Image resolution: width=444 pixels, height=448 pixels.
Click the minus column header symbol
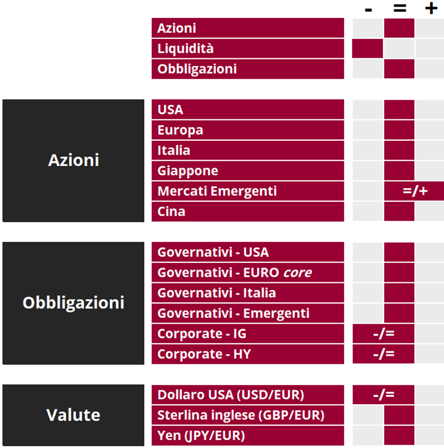[369, 11]
